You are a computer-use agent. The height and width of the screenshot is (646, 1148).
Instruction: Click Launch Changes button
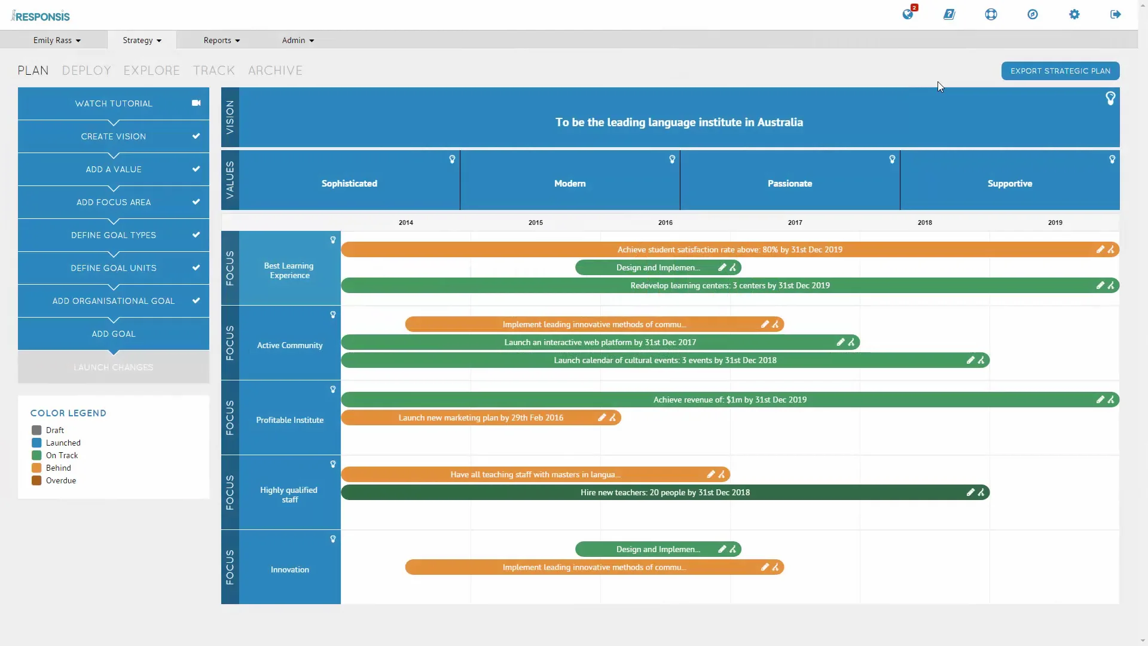coord(114,367)
